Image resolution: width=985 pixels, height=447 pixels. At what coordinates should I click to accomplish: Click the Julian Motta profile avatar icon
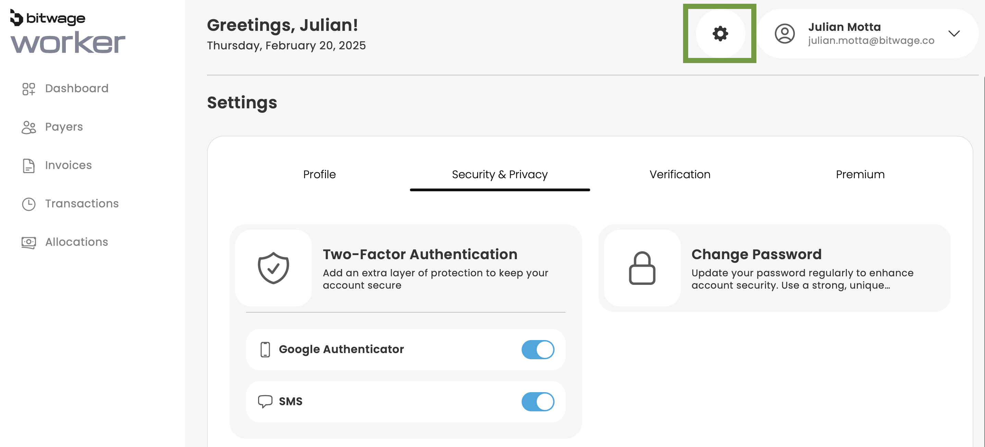784,34
